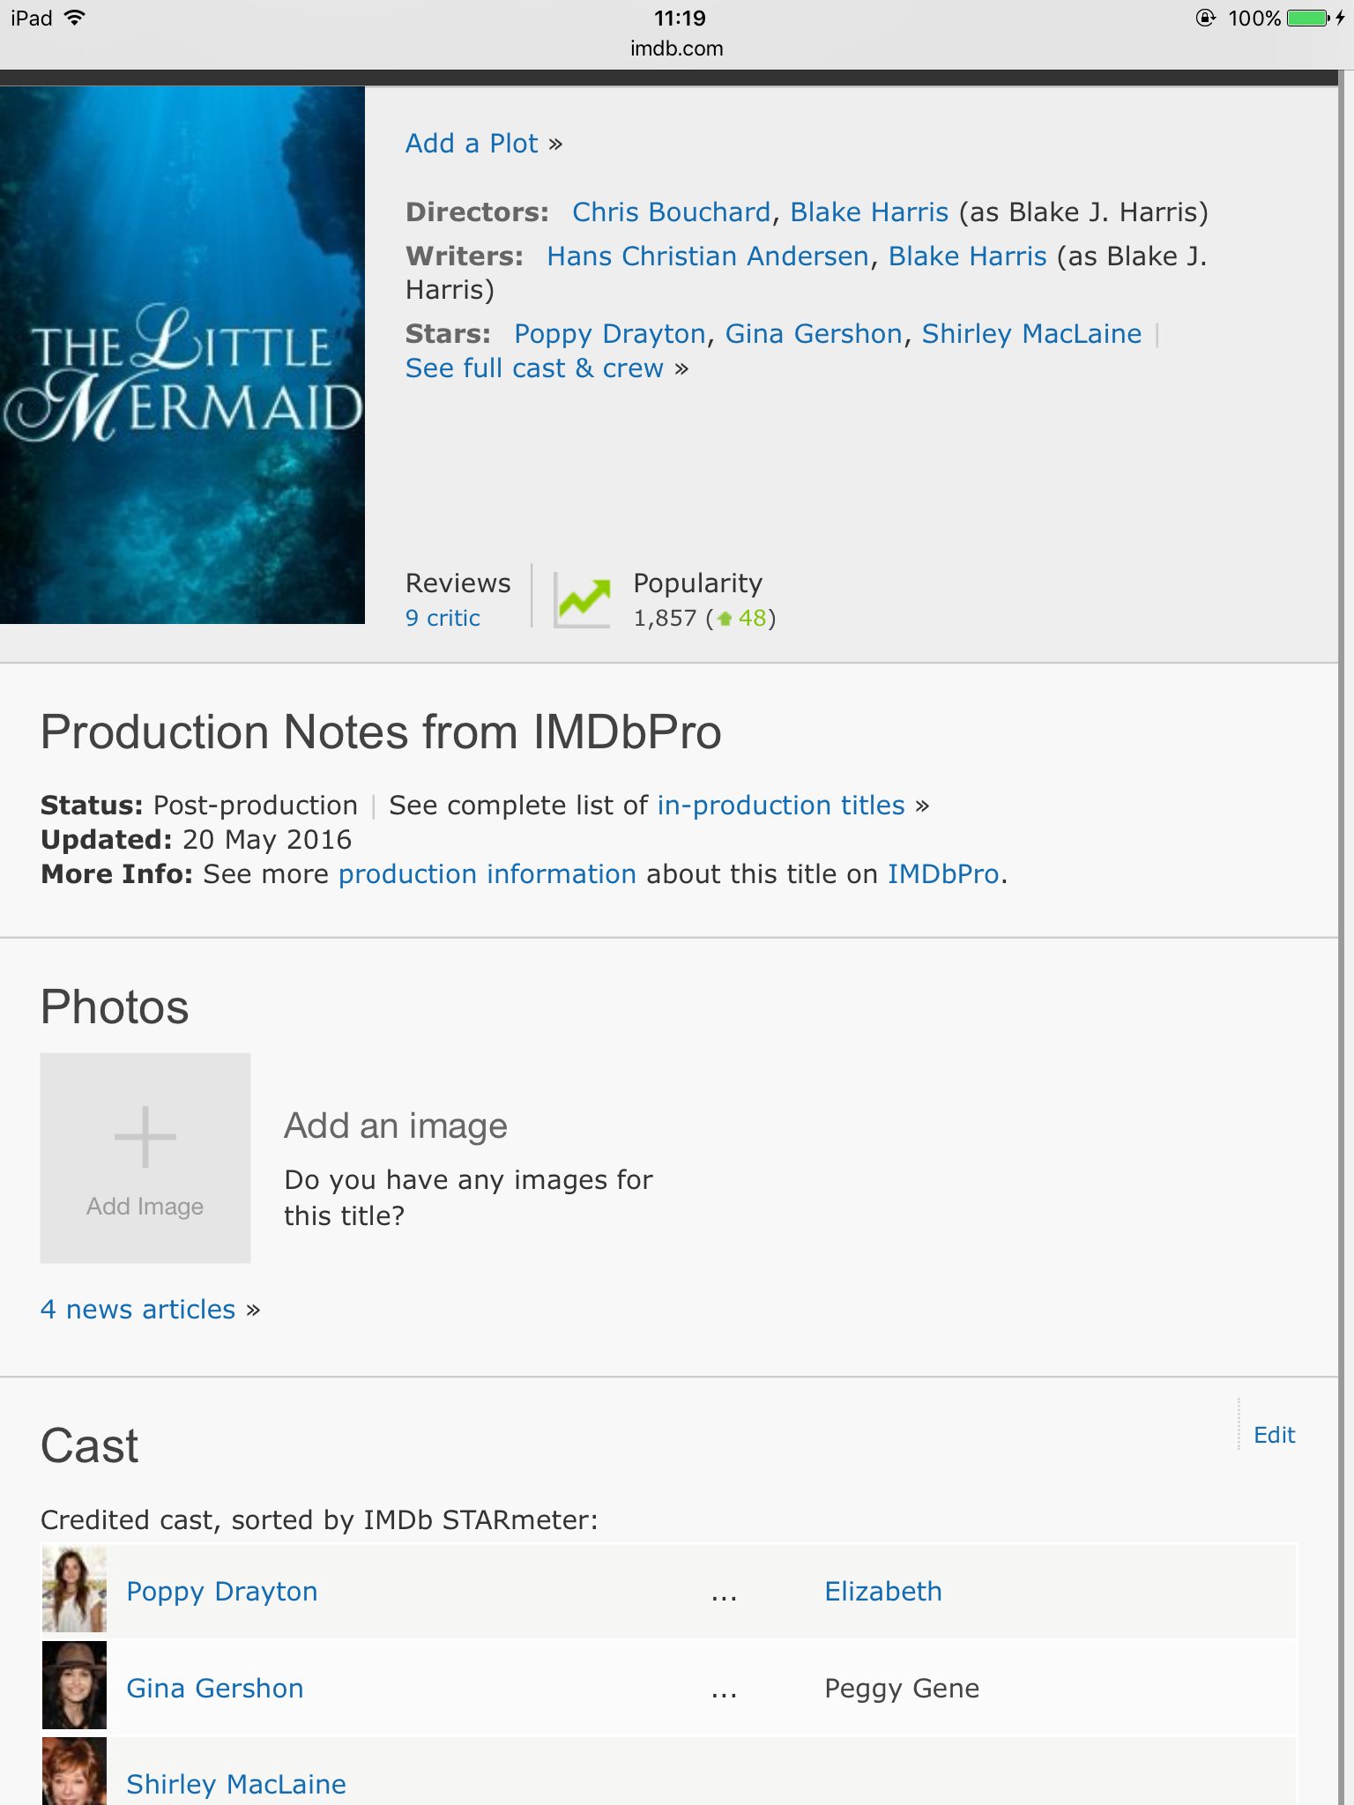View in-production titles list

click(x=781, y=806)
